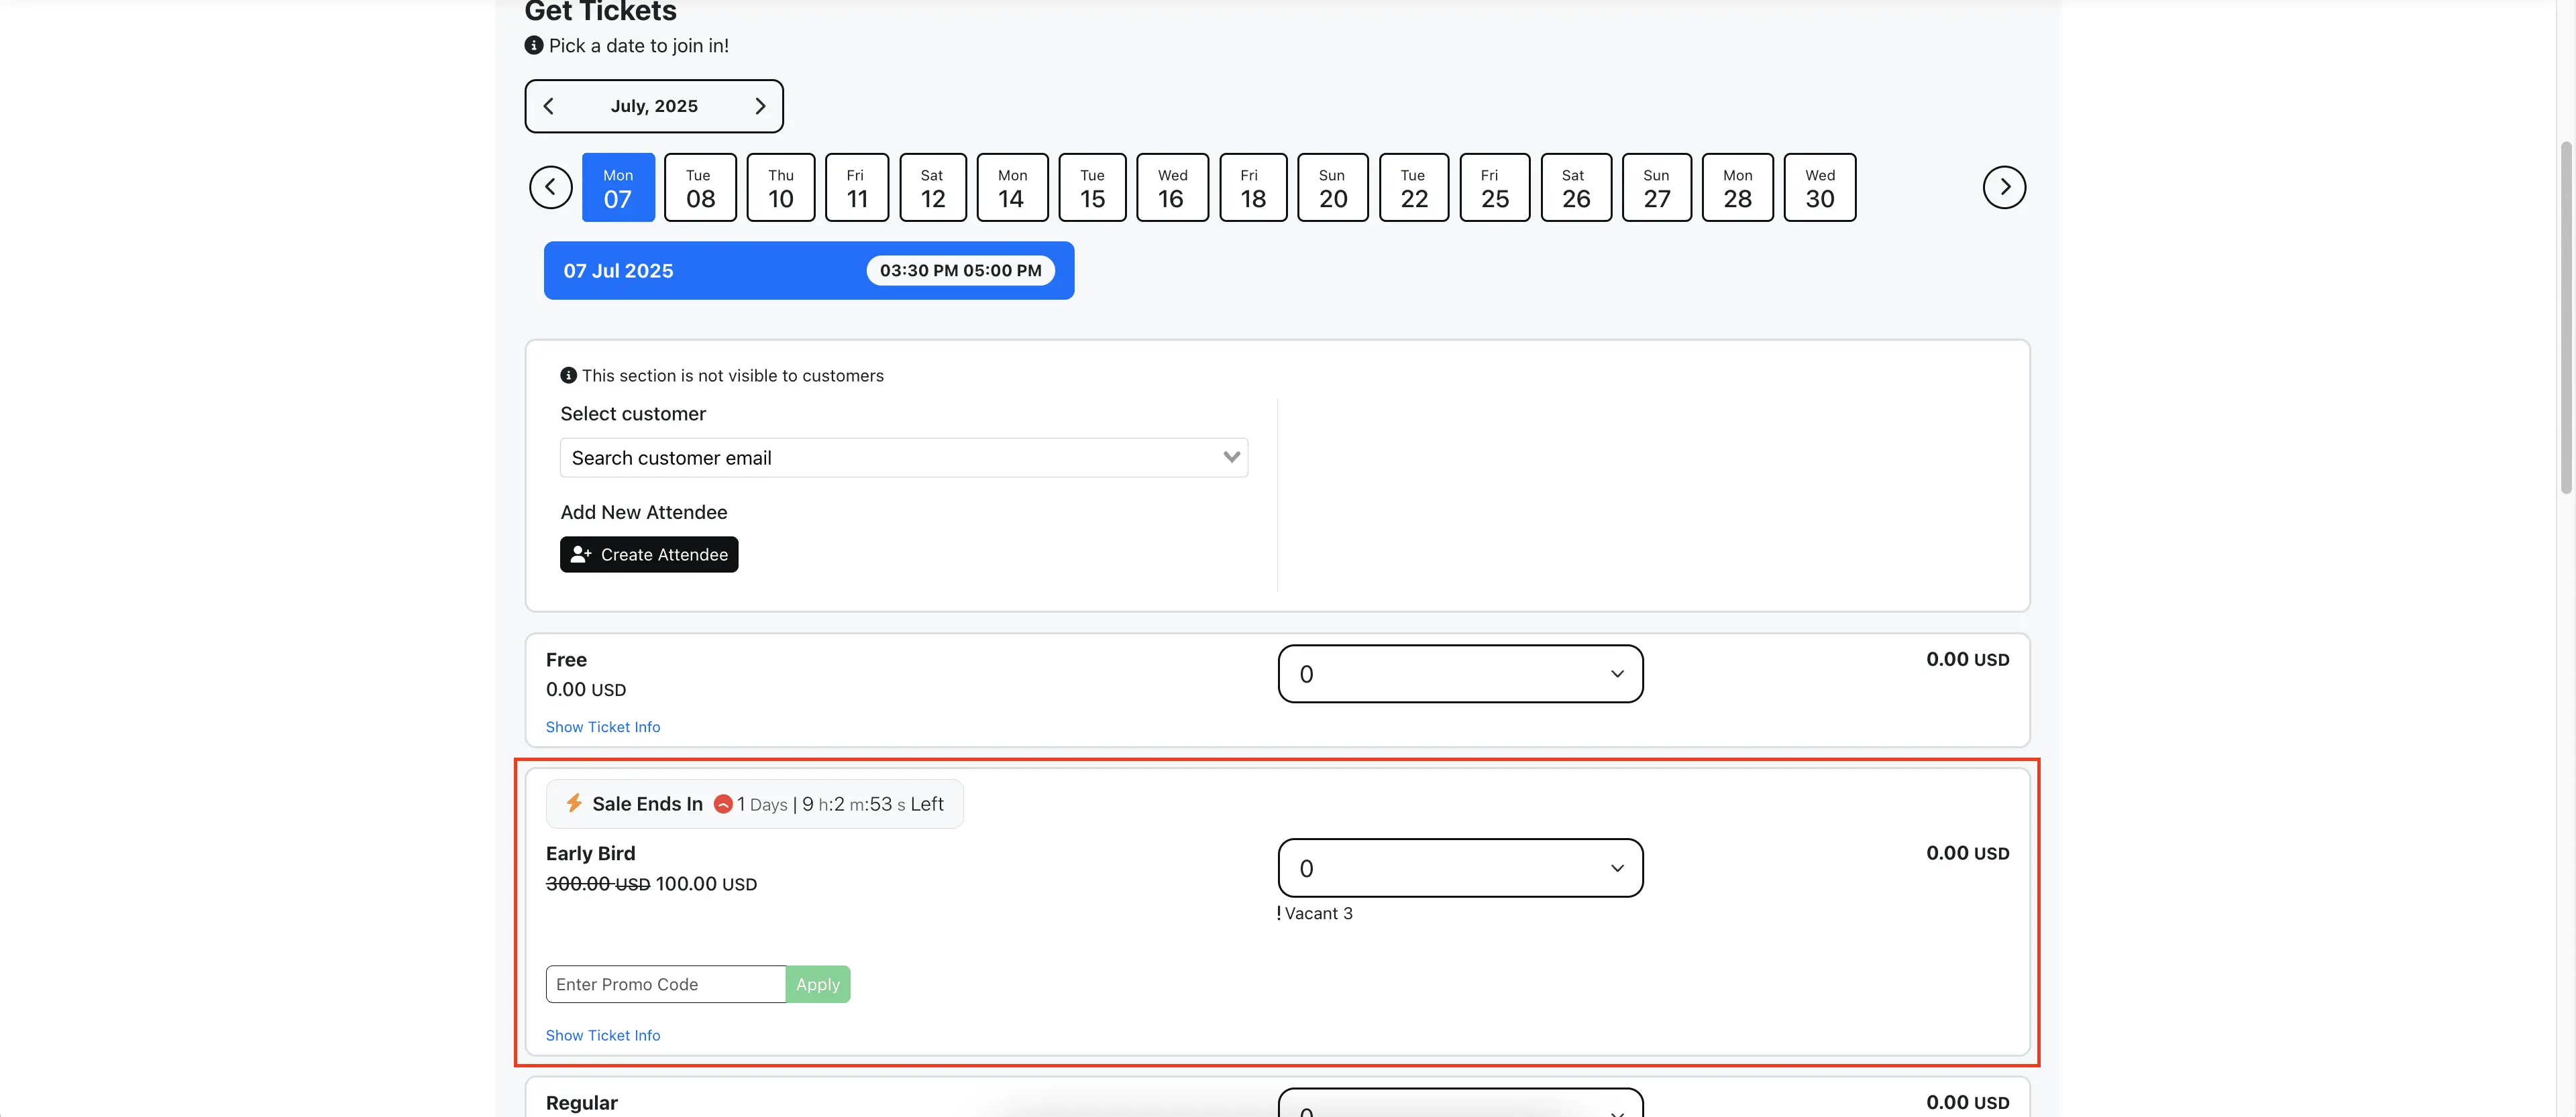Go to next month arrow
The width and height of the screenshot is (2576, 1117).
pyautogui.click(x=760, y=106)
